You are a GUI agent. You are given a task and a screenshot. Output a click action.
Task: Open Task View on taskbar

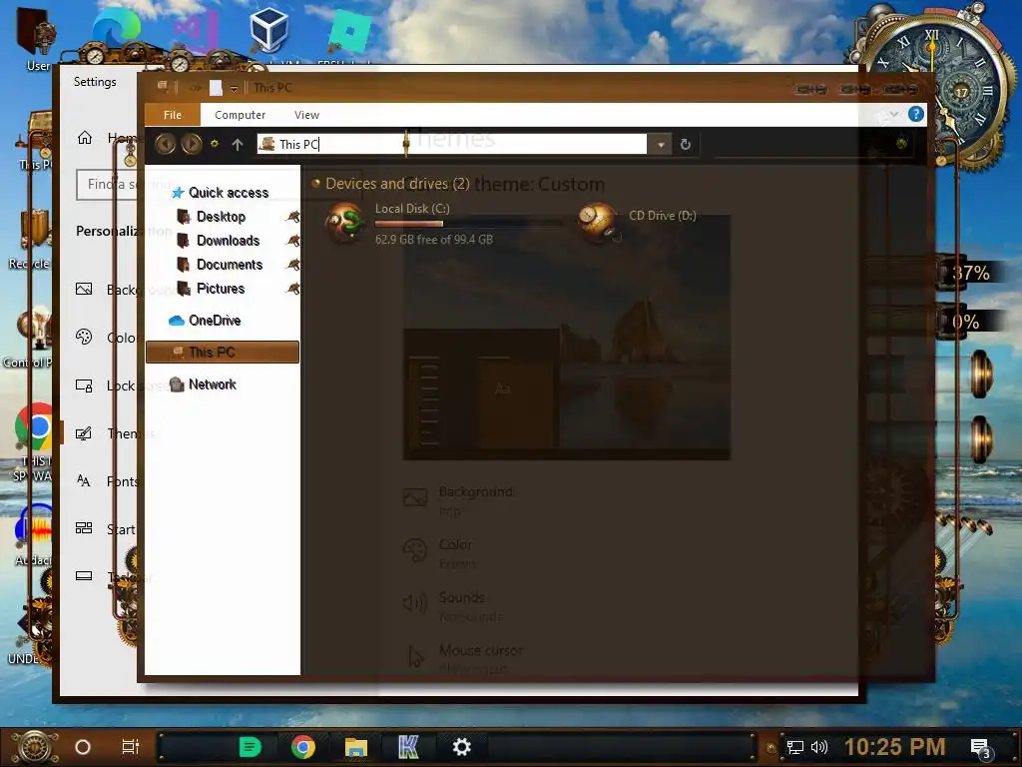coord(131,747)
